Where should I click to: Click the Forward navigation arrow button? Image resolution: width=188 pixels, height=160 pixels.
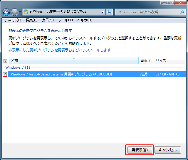pos(14,12)
